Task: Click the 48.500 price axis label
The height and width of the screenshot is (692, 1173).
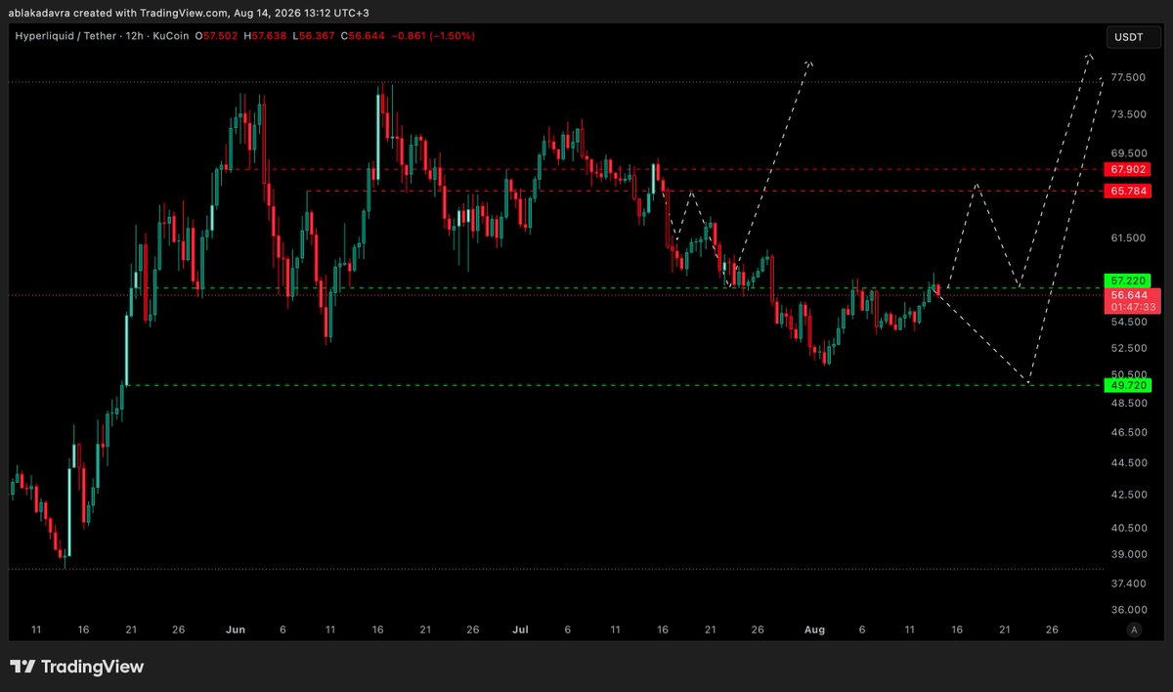Action: (x=1127, y=402)
